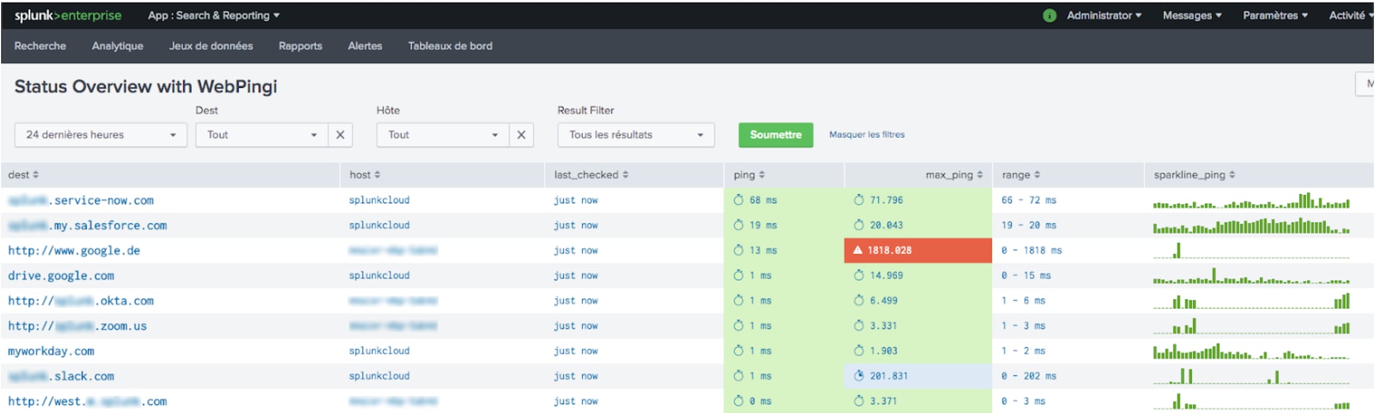Click stopwatch icon beside 19 ms ping
1375x413 pixels.
pos(739,225)
